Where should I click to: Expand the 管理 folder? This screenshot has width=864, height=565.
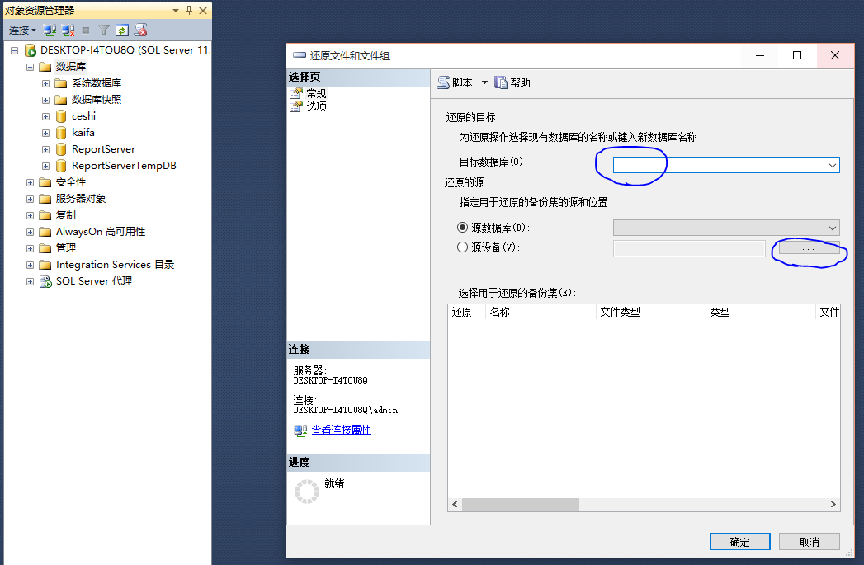point(31,249)
